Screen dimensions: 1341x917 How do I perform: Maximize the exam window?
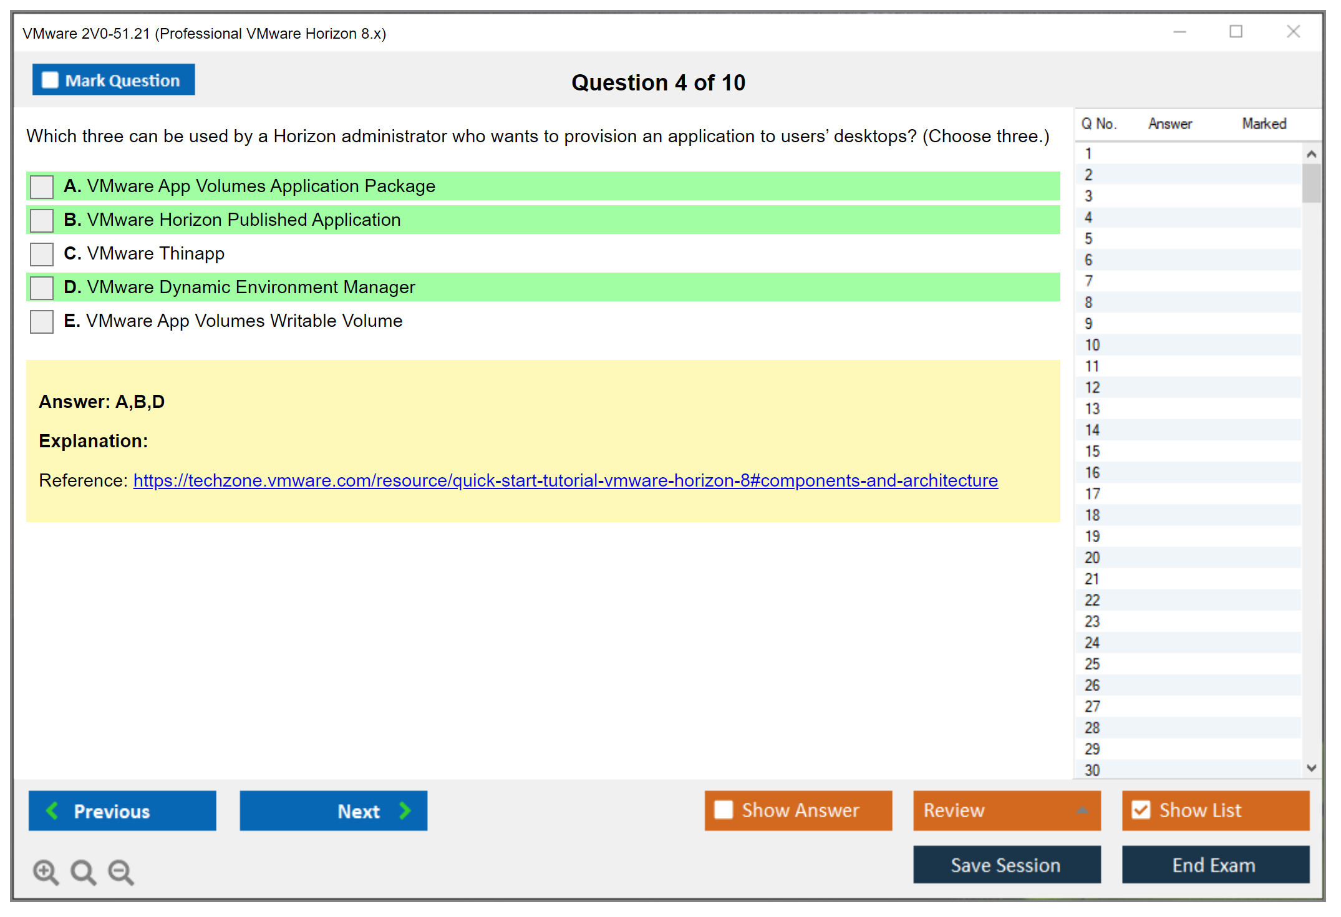point(1236,32)
